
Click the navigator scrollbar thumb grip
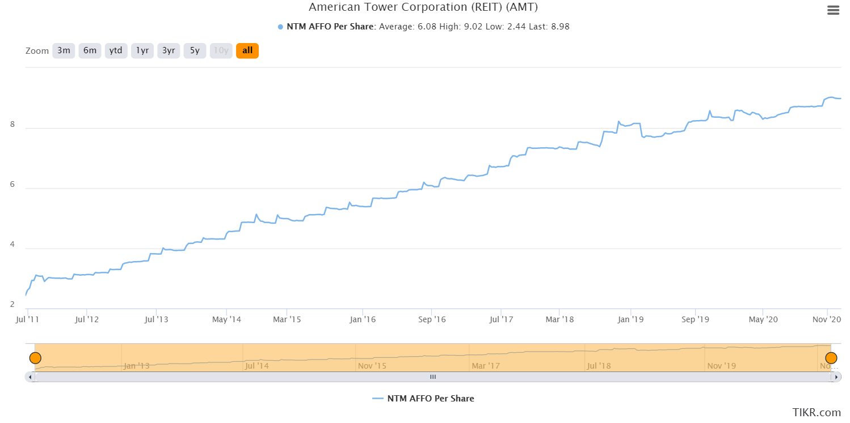click(433, 377)
